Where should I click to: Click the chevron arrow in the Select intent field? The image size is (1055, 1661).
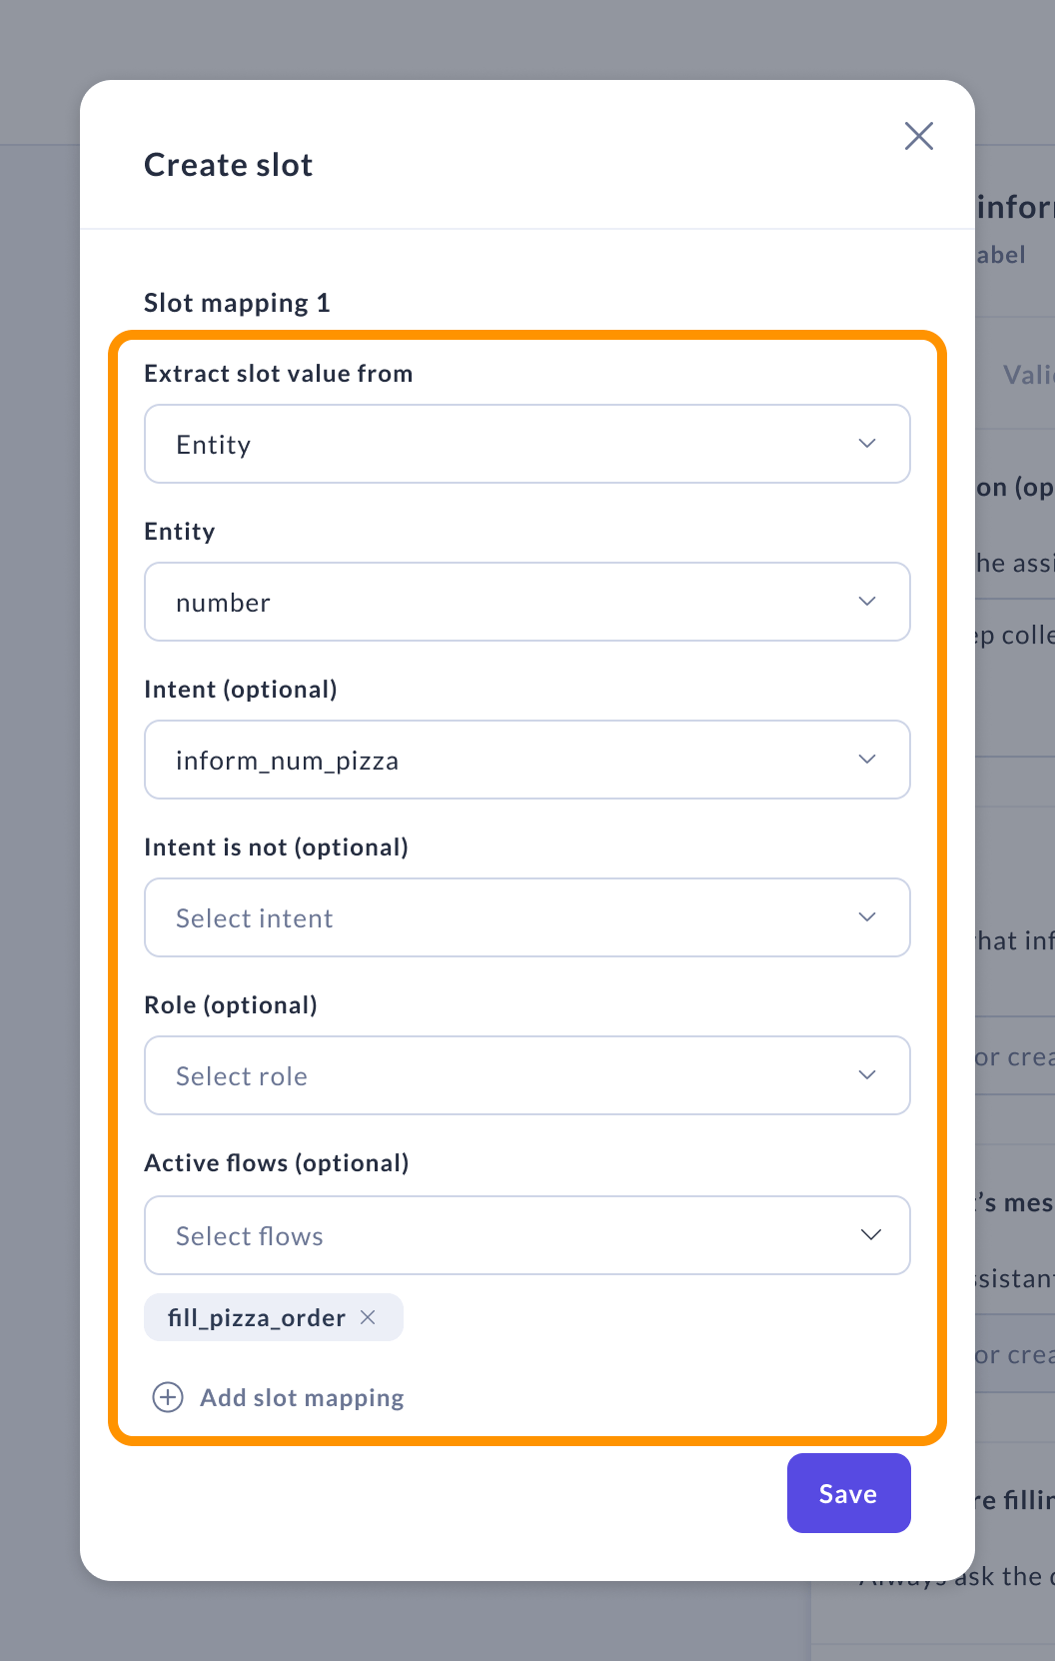pos(867,917)
